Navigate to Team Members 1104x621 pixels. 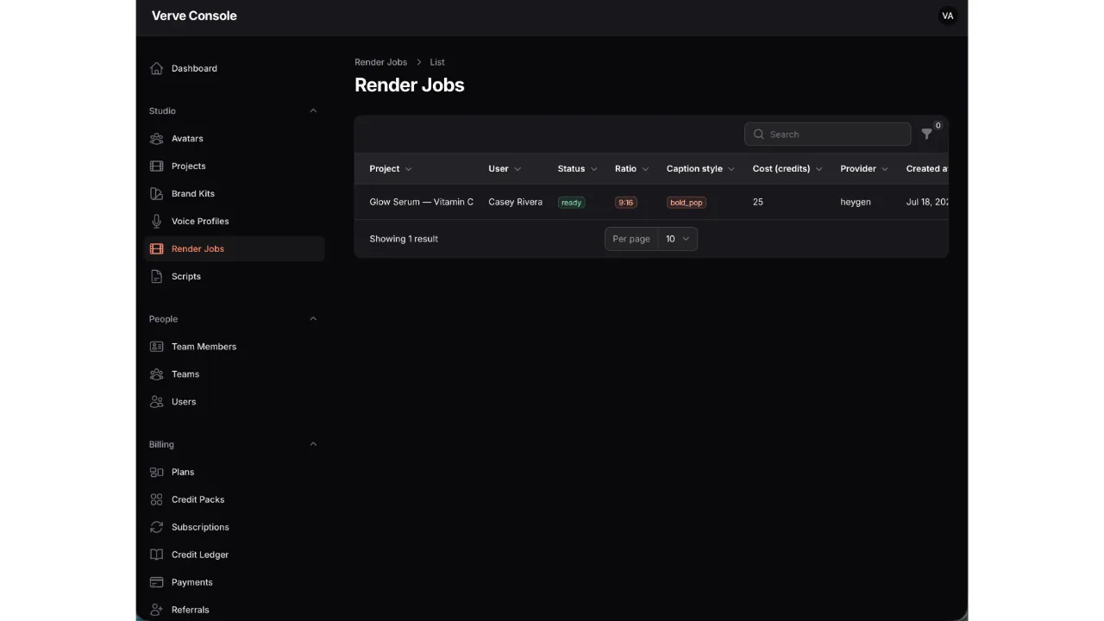tap(235, 346)
